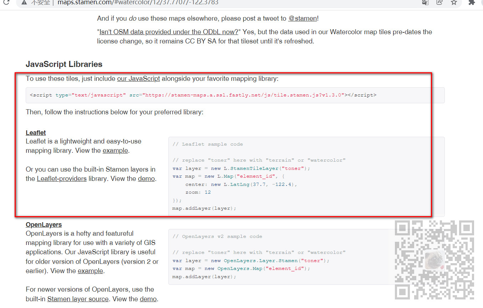Viewport: 483px width, 308px height.
Task: Open "Isn't OSM data provided under the ODbL now?" link
Action: (x=169, y=32)
